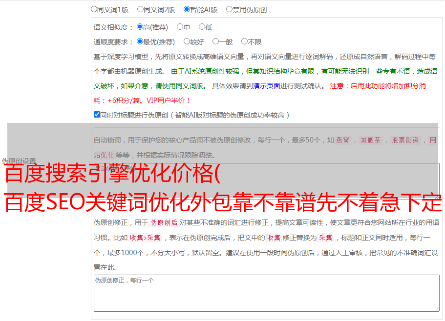
Task: Click the 自动锁词 textarea
Action: point(267,181)
